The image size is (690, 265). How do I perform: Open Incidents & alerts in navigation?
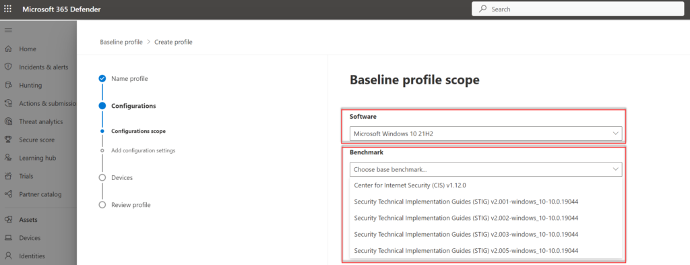[44, 67]
